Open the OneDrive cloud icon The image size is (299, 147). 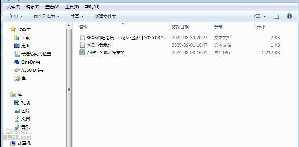17,62
